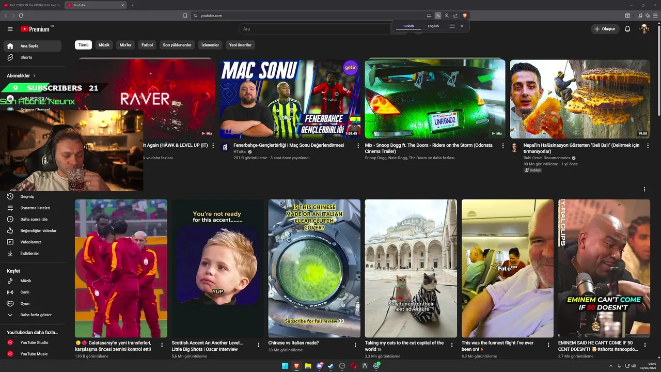Click the Oluştur create button
Image resolution: width=661 pixels, height=372 pixels.
(x=605, y=29)
